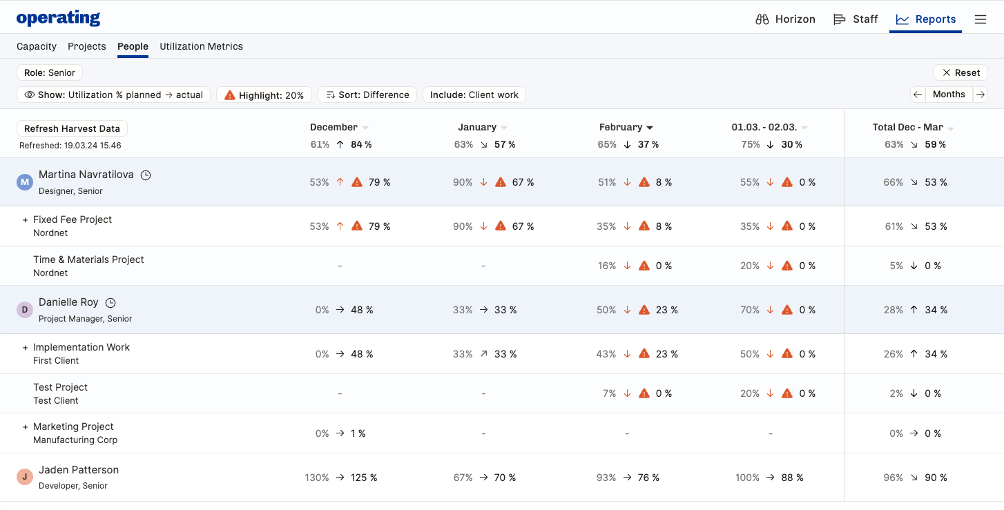Advance to next months with right arrow
The width and height of the screenshot is (1004, 510).
(x=981, y=95)
